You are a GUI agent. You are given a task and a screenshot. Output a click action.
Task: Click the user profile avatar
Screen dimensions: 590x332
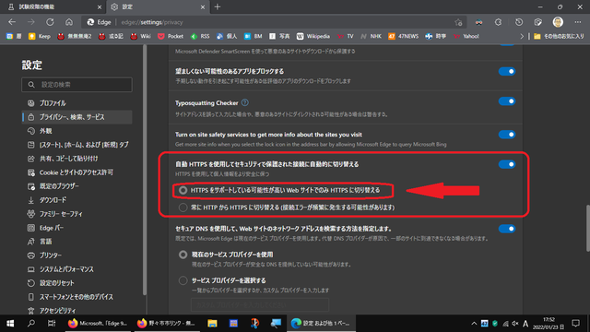tap(558, 22)
